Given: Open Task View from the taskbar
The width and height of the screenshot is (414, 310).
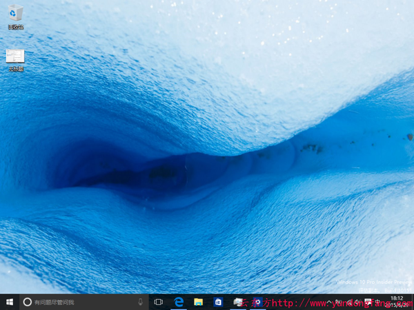Looking at the screenshot, I should click(x=159, y=302).
